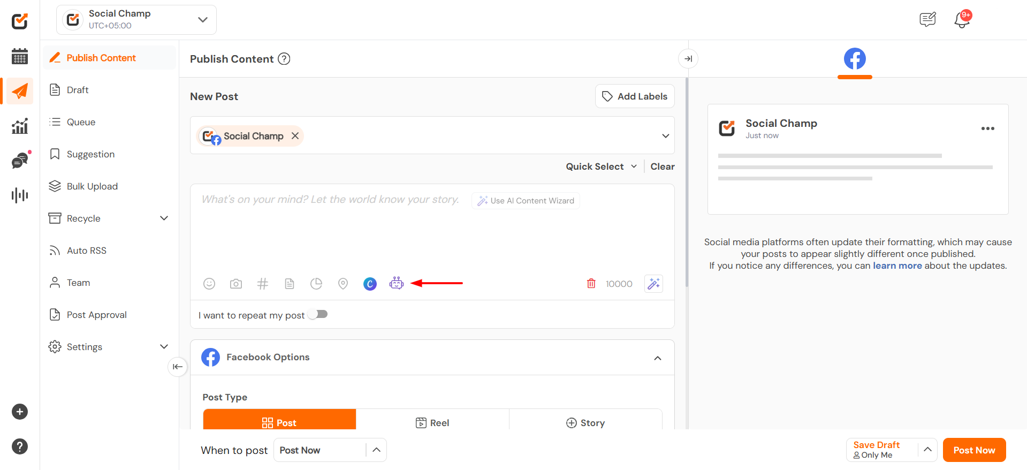Click the composer panel scrollbar
1027x470 pixels.
pos(687,182)
